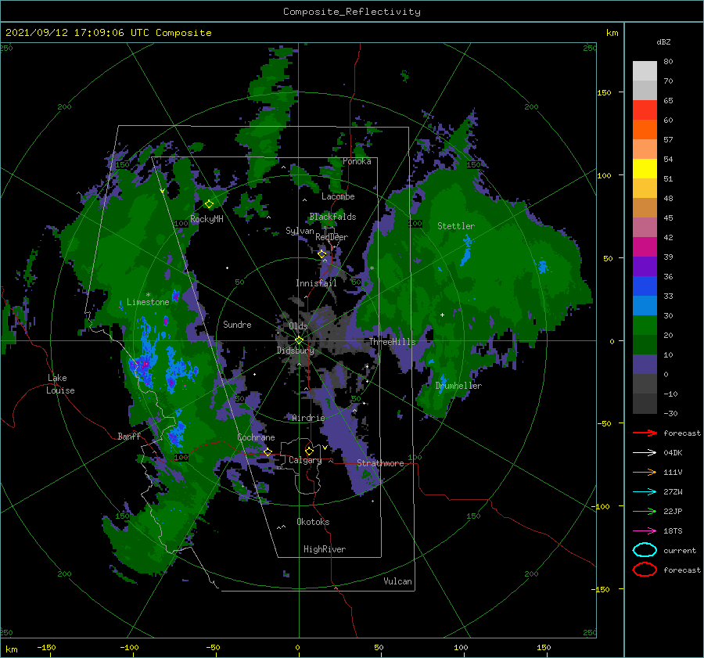The width and height of the screenshot is (704, 658).
Task: Click the ThreeHills town label
Action: tap(393, 342)
